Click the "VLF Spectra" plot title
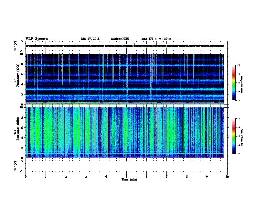 tap(37, 39)
